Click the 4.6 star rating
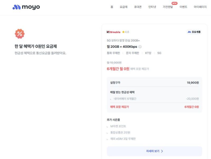Image resolution: width=211 pixels, height=159 pixels. (x=126, y=32)
